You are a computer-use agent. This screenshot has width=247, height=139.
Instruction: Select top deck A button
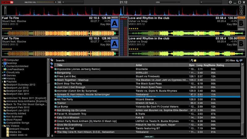point(115,23)
